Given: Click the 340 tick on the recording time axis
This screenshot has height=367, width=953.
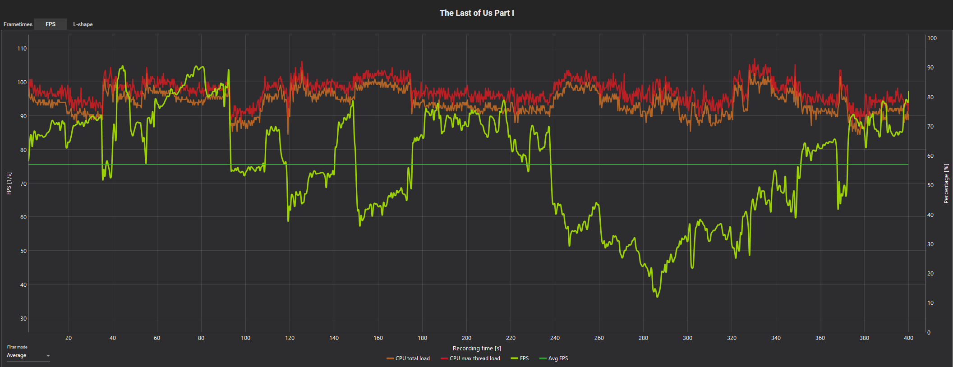Looking at the screenshot, I should pyautogui.click(x=776, y=338).
